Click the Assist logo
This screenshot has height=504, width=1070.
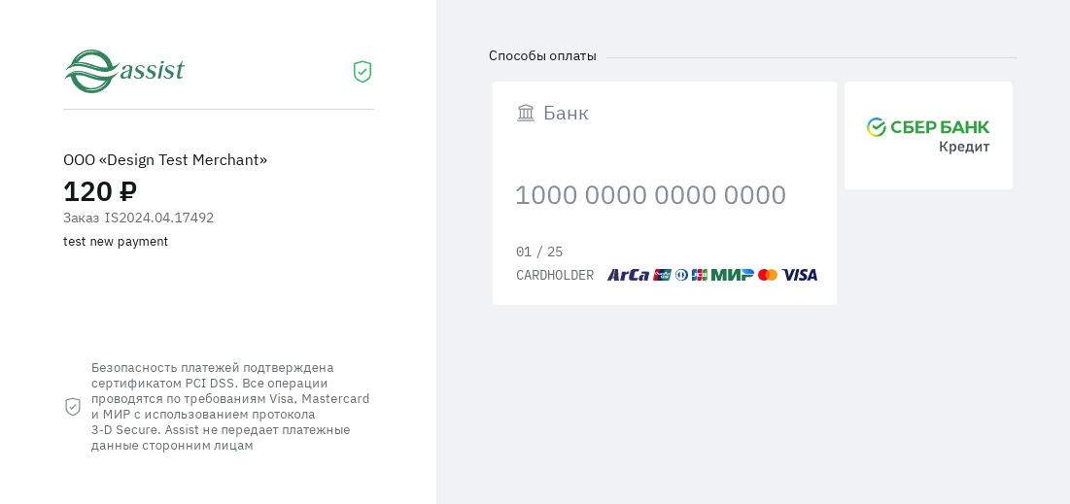[x=124, y=71]
